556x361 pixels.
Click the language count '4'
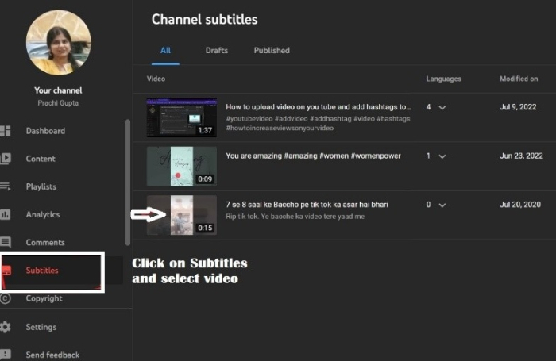[x=428, y=107]
